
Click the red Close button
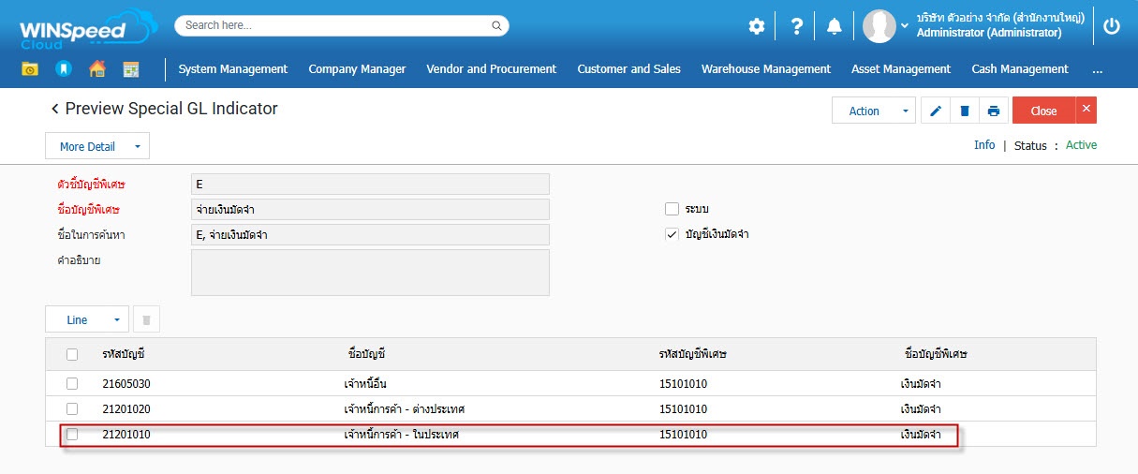[x=1043, y=111]
